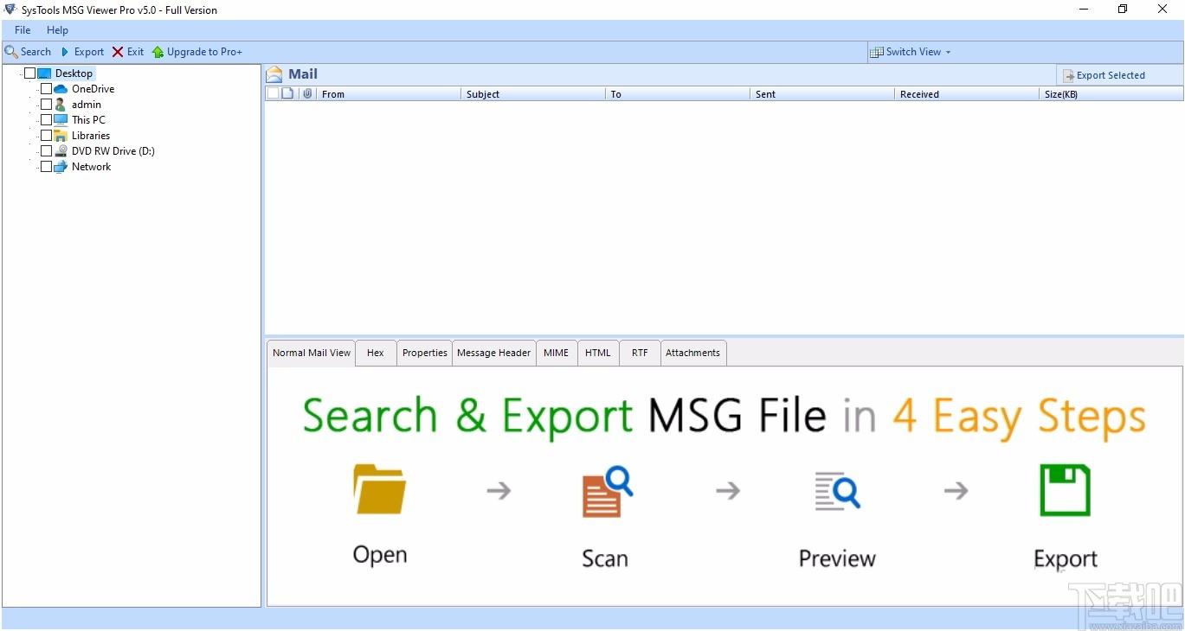Click the DVD RW Drive disc icon

pos(61,151)
